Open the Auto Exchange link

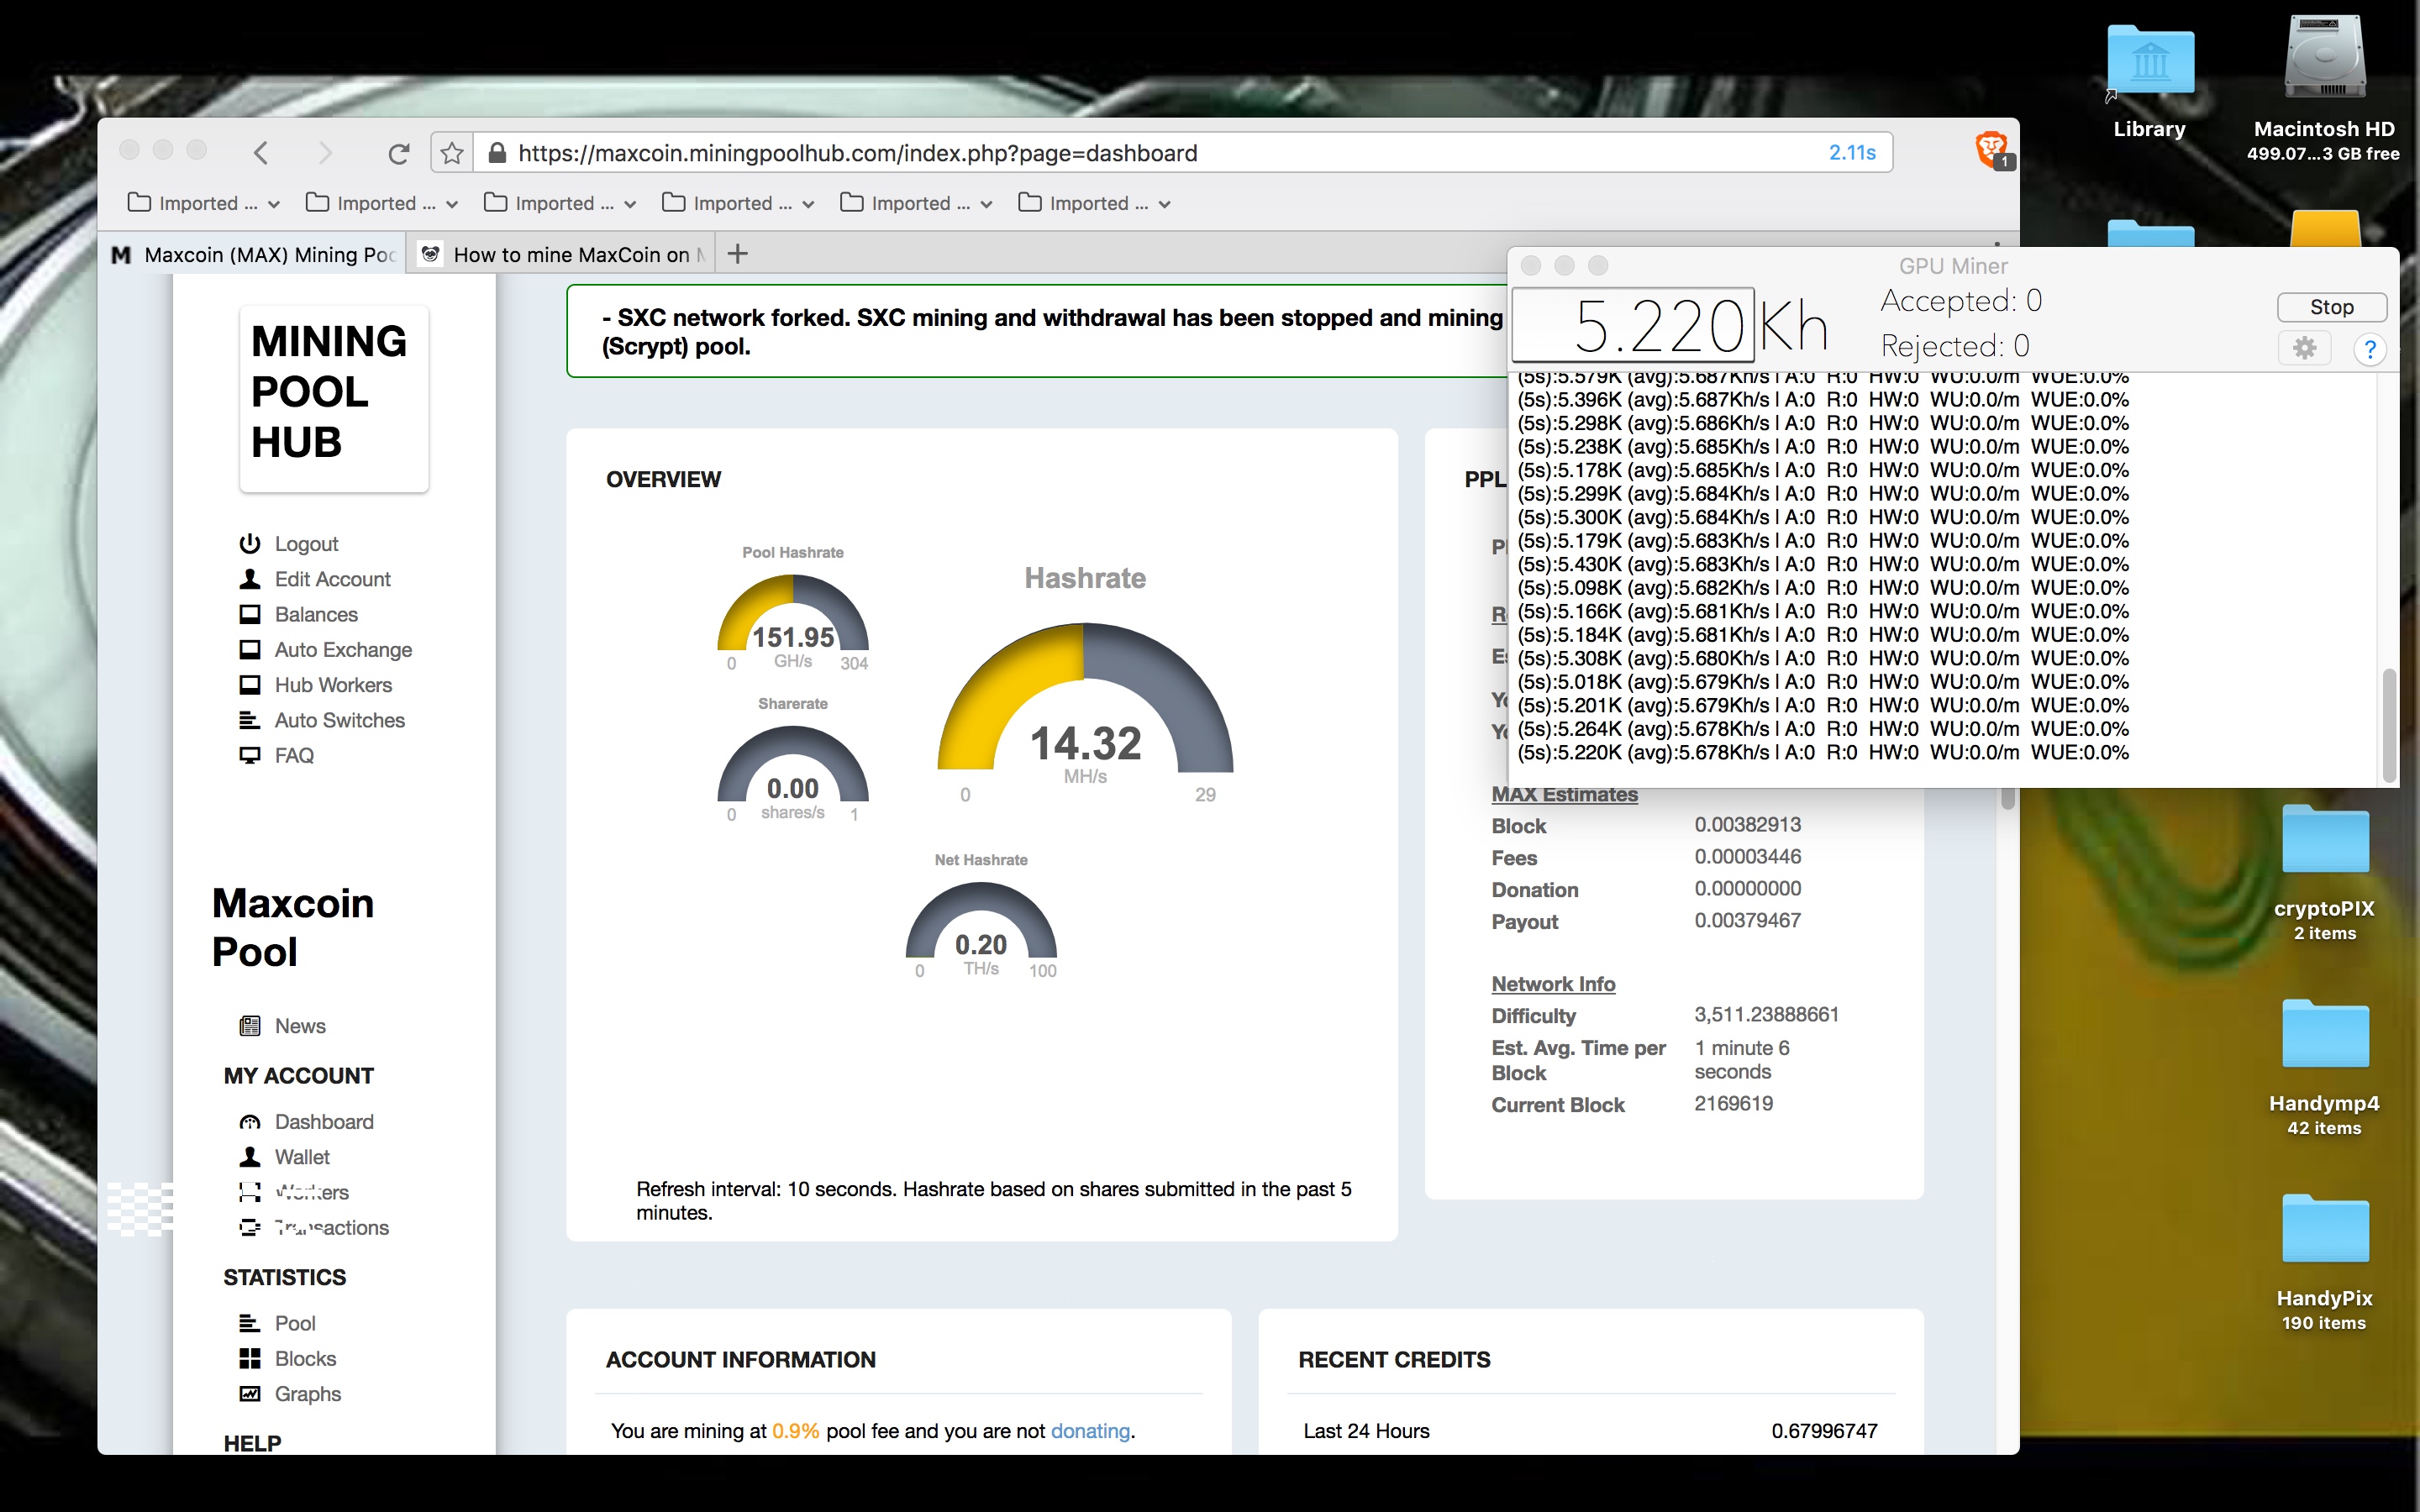click(x=343, y=650)
